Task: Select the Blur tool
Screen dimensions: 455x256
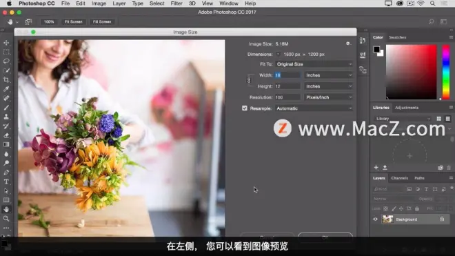Action: 6,154
